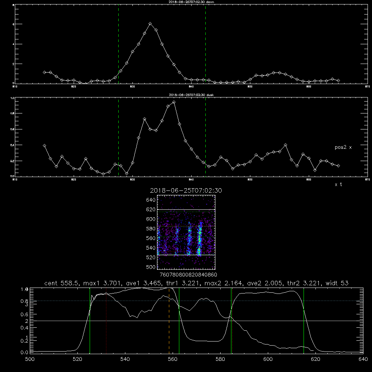This screenshot has width=372, height=372.
Task: Click the '500' y-axis label beside the spectral image
Action: click(151, 267)
